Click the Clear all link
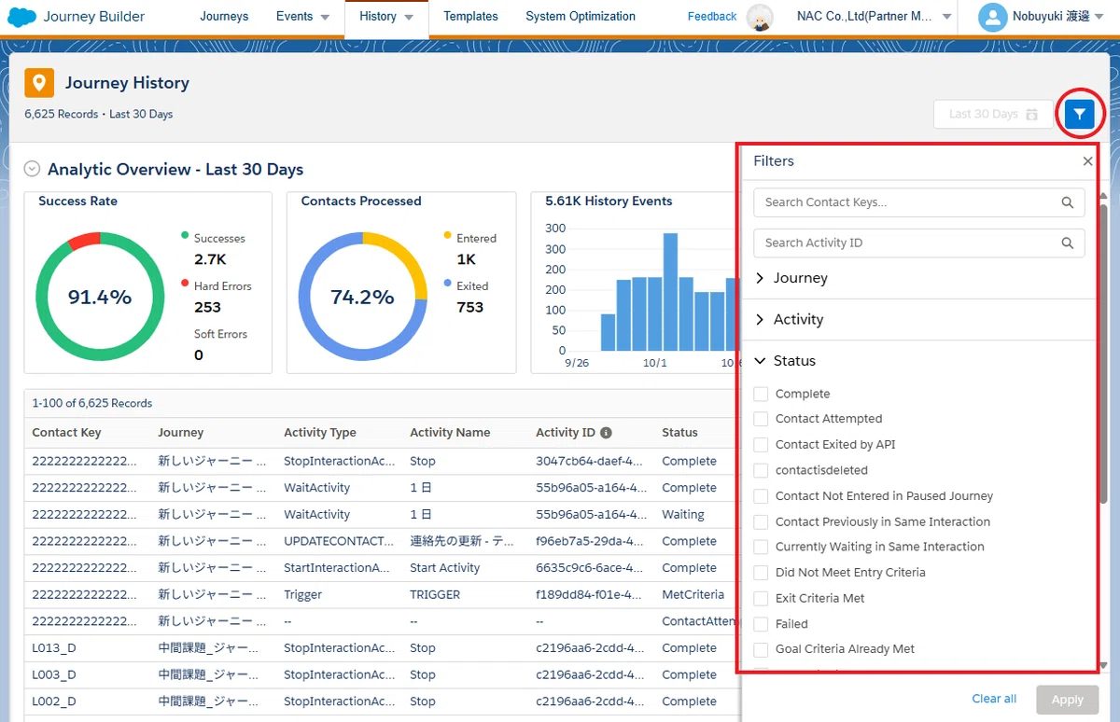1120x722 pixels. [994, 699]
